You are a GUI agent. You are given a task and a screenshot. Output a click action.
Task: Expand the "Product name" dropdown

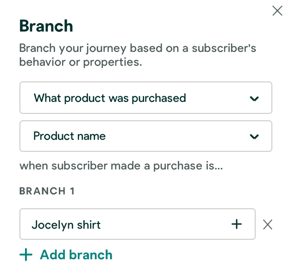pyautogui.click(x=145, y=136)
